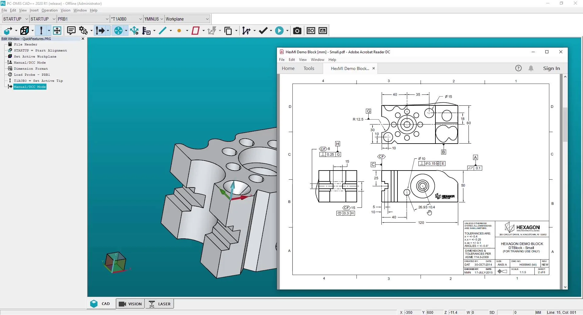Select the blue line feature icon

click(x=163, y=31)
